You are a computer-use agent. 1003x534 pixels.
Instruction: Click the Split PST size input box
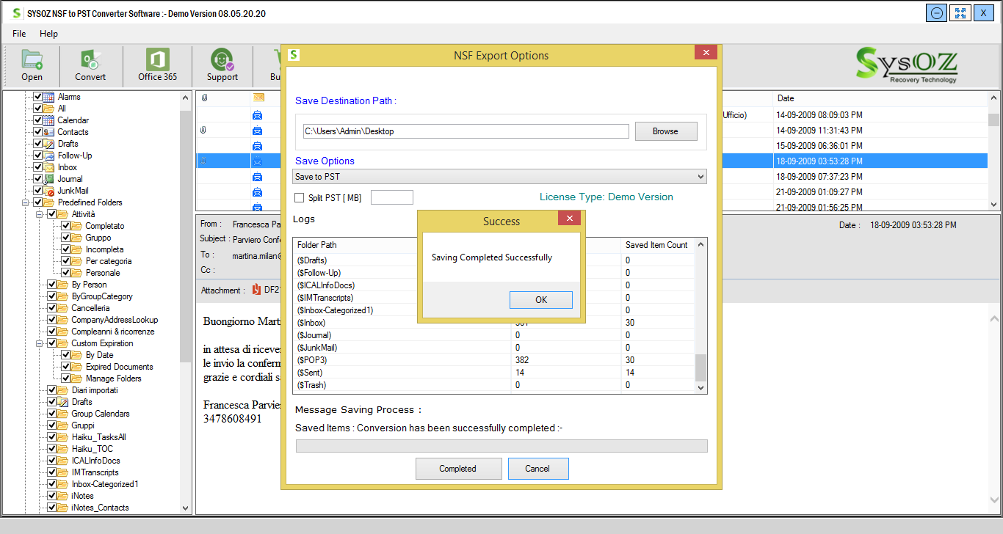(x=392, y=197)
